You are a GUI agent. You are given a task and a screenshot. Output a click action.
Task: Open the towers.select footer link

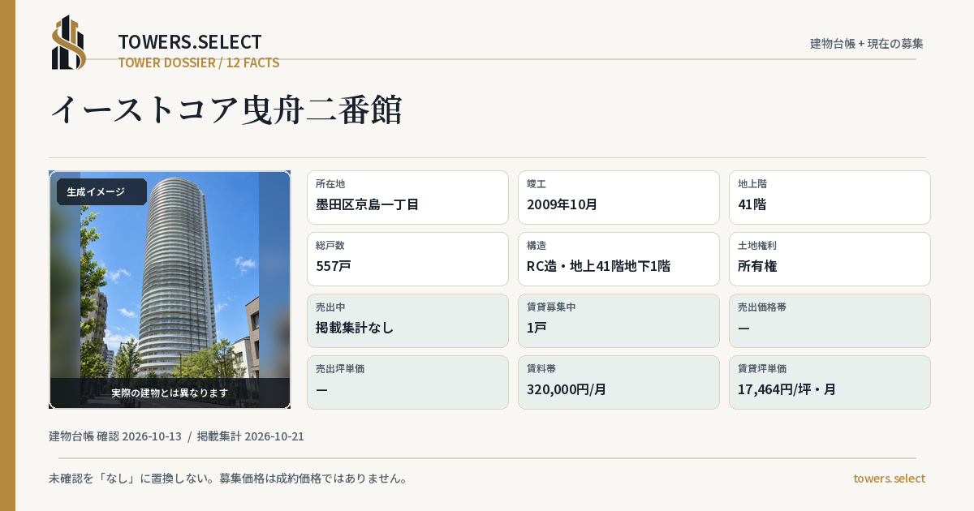tap(889, 479)
